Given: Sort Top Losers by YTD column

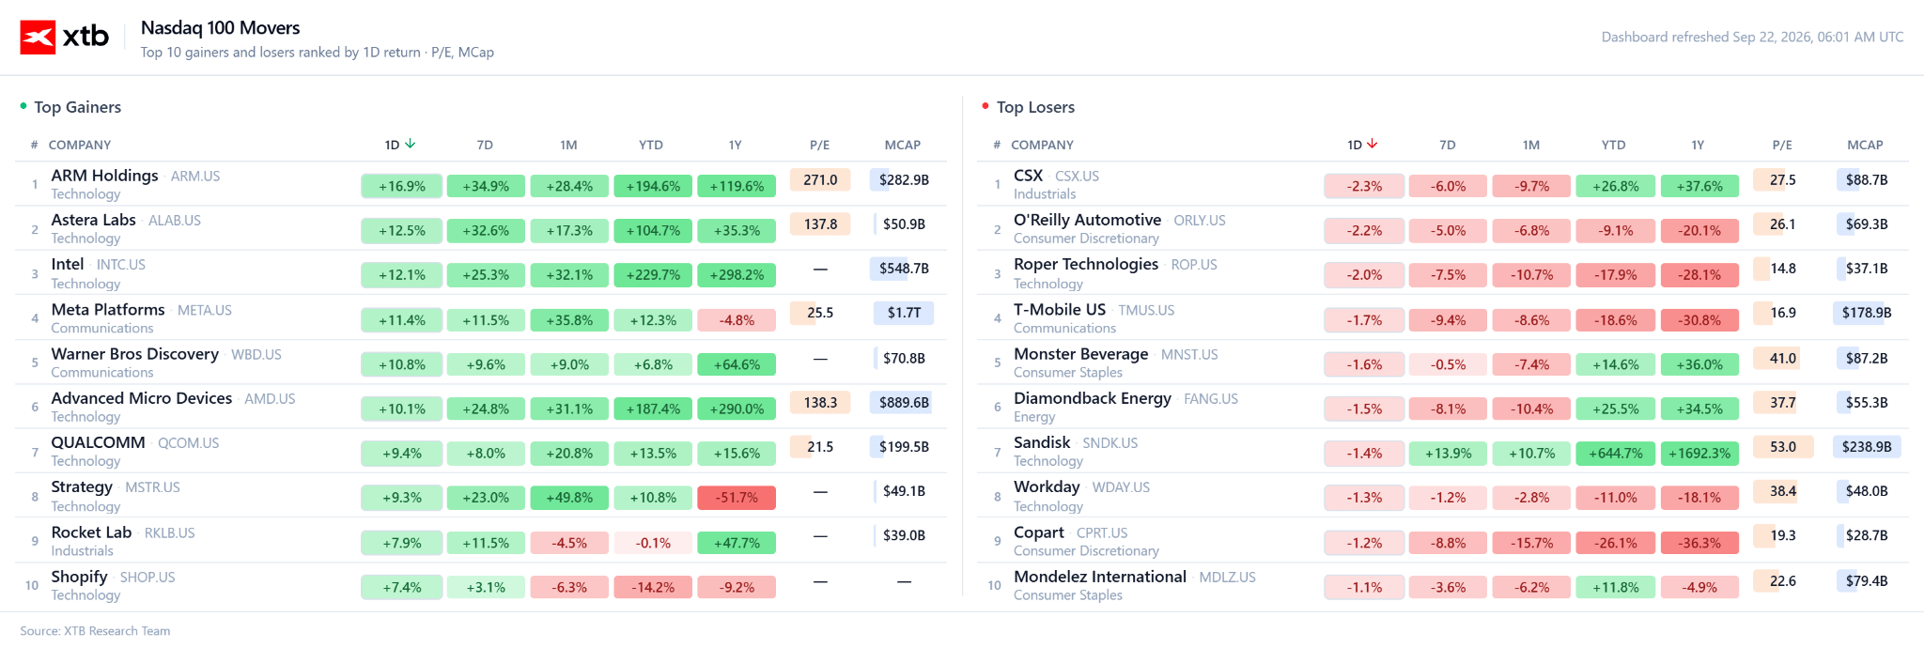Looking at the screenshot, I should coord(1613,145).
